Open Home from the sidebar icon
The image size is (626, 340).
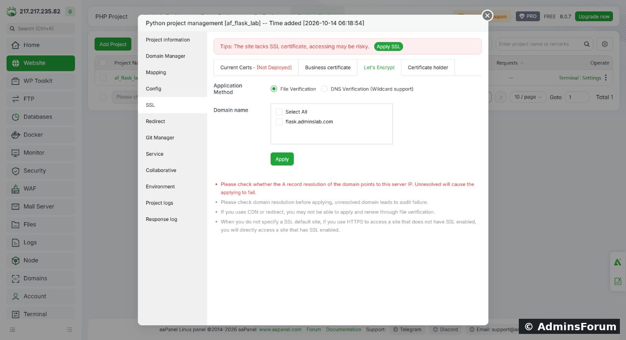tap(15, 45)
